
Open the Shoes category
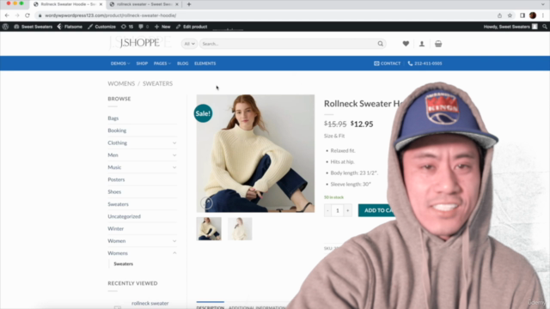click(x=114, y=191)
